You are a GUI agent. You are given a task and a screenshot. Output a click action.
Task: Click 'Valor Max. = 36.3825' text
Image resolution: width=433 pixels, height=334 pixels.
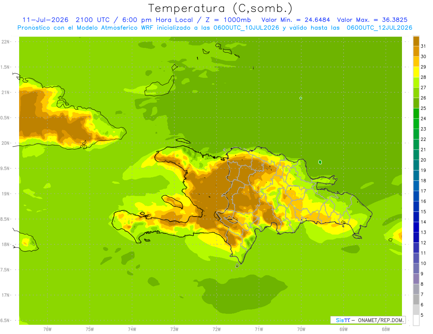pyautogui.click(x=373, y=20)
